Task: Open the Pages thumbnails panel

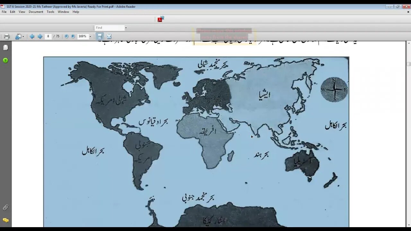Action: point(5,47)
